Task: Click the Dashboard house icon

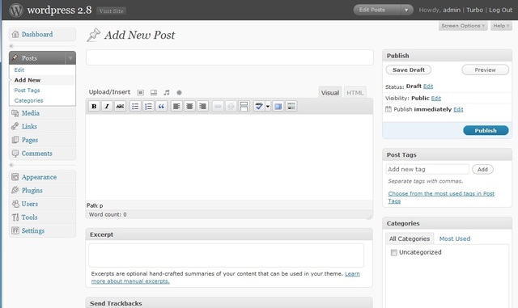Action: [x=15, y=34]
